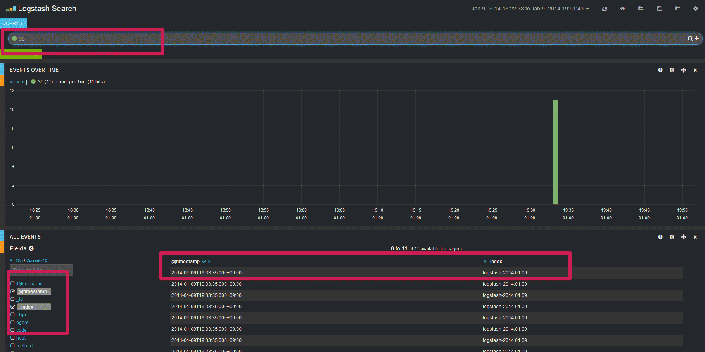Screen dimensions: 705x352
Task: Remove the Events Over Time panel
Action: pyautogui.click(x=695, y=70)
